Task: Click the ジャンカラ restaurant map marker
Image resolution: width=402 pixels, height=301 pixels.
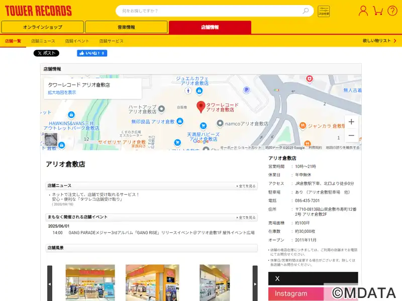Action: click(303, 126)
